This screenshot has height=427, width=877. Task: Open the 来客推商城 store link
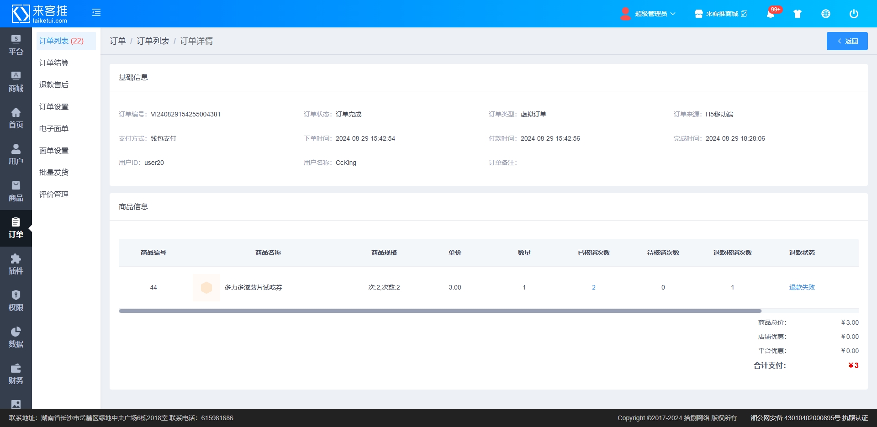tap(721, 14)
